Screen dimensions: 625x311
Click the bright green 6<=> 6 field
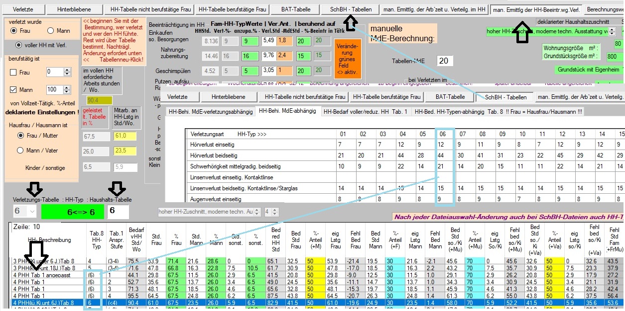click(73, 211)
